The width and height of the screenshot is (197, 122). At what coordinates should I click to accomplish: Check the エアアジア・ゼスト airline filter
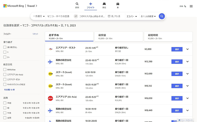[5, 79]
